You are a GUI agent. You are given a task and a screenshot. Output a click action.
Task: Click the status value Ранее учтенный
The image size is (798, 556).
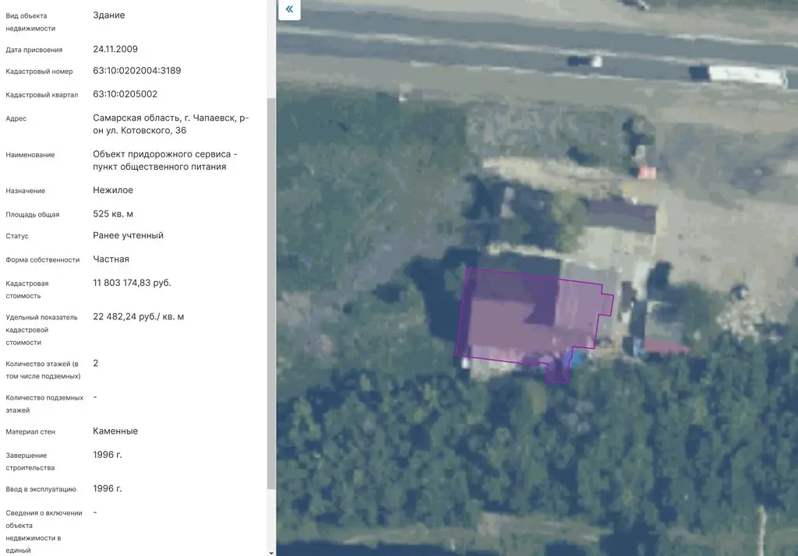click(129, 235)
